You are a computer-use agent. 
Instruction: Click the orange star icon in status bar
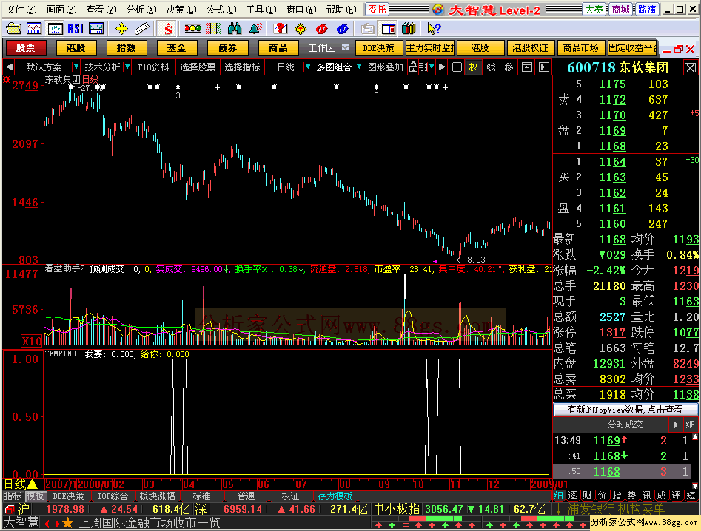(x=67, y=523)
